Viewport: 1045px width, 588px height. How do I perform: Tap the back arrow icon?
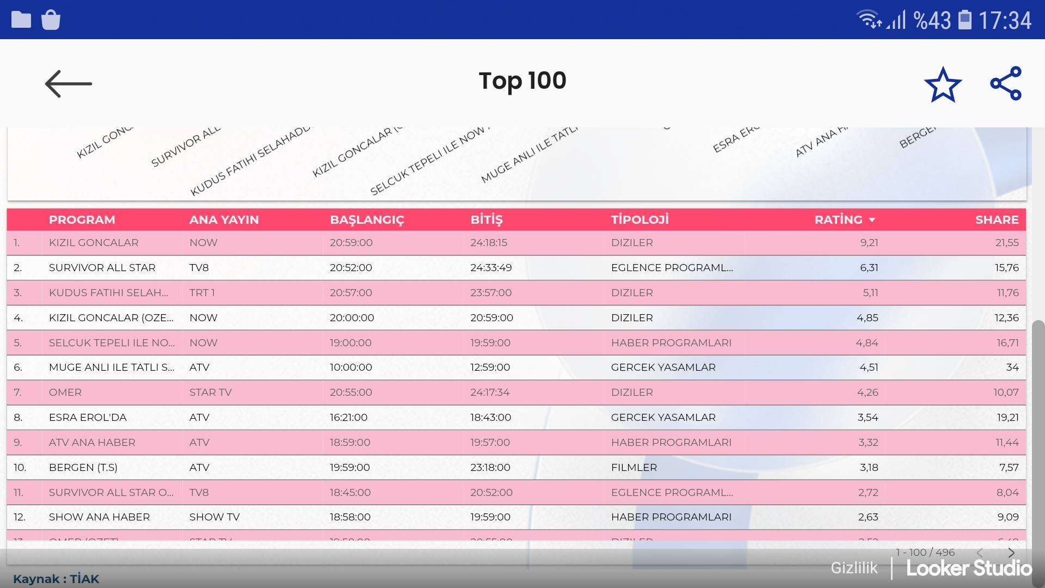pos(68,84)
